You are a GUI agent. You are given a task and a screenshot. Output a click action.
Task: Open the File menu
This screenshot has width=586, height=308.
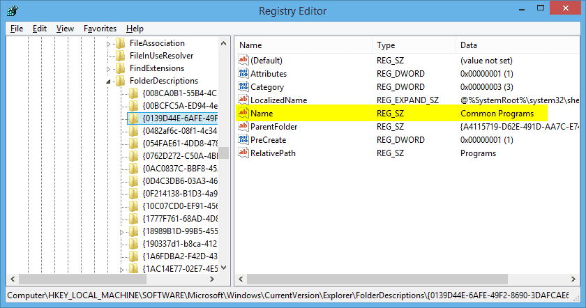(17, 29)
